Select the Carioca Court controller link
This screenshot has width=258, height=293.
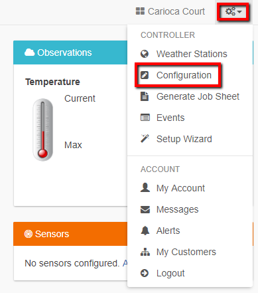170,11
